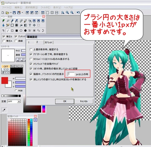Select the move cross-arrows tool

(34, 25)
